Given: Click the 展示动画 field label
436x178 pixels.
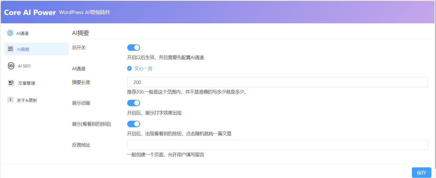Looking at the screenshot, I should click(x=81, y=103).
